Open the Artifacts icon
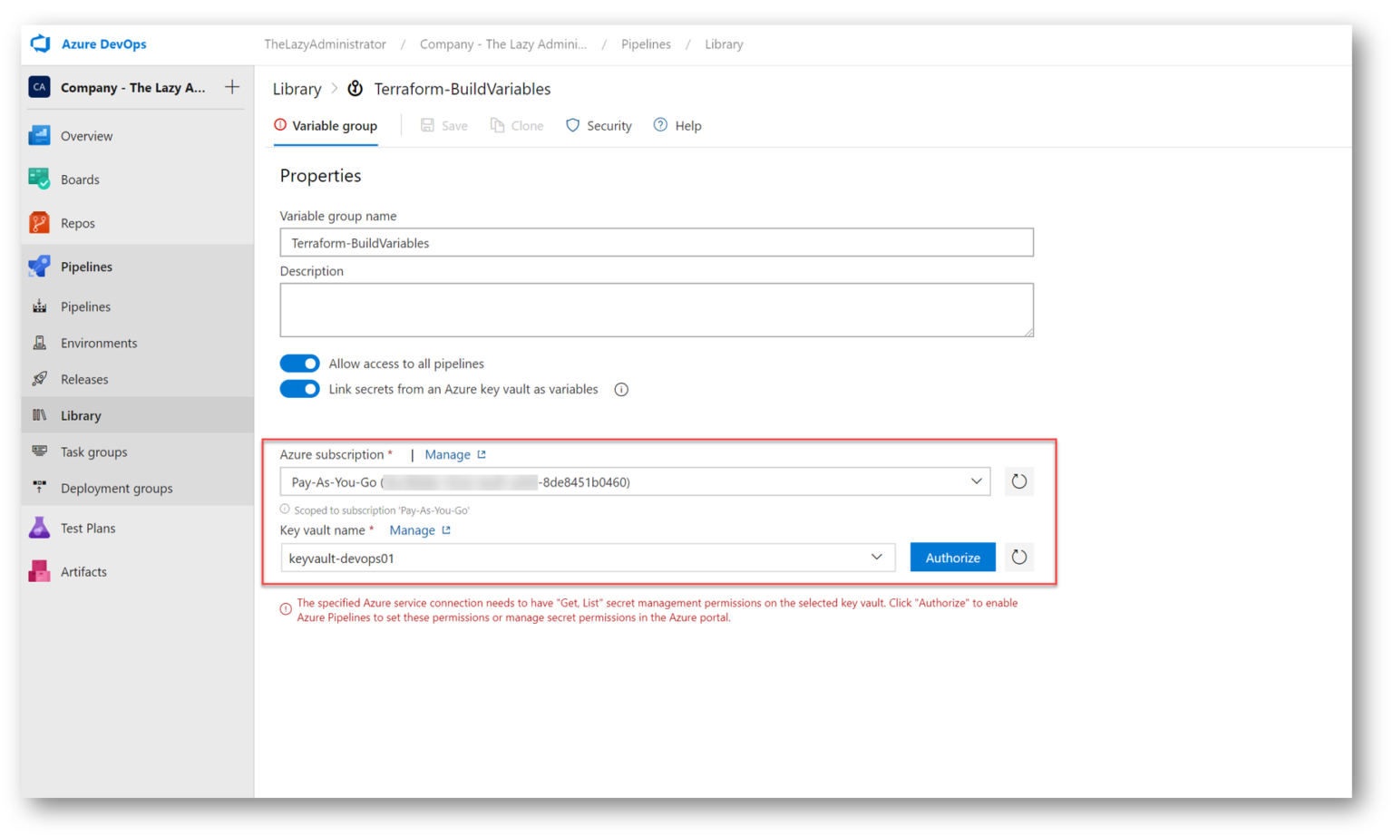This screenshot has width=1393, height=835. (x=39, y=571)
